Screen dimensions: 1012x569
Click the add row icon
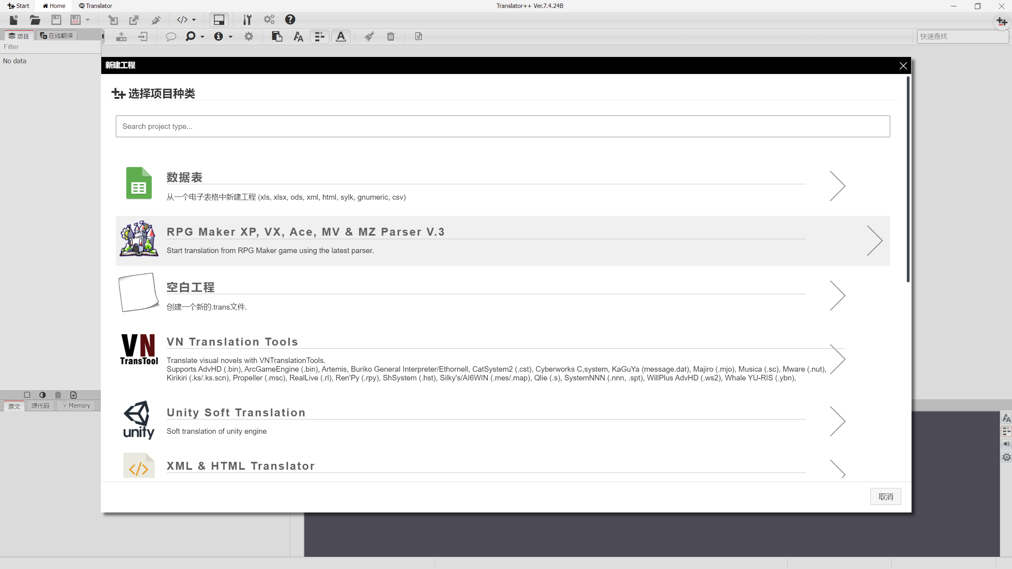coord(121,36)
